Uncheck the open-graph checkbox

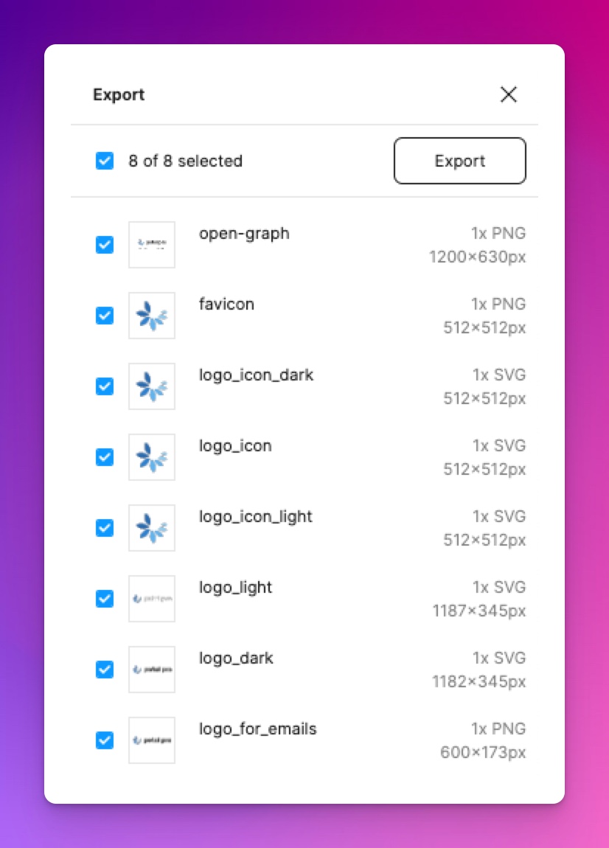pyautogui.click(x=105, y=245)
